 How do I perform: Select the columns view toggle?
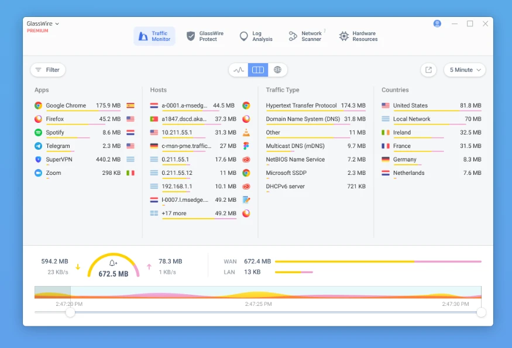258,70
